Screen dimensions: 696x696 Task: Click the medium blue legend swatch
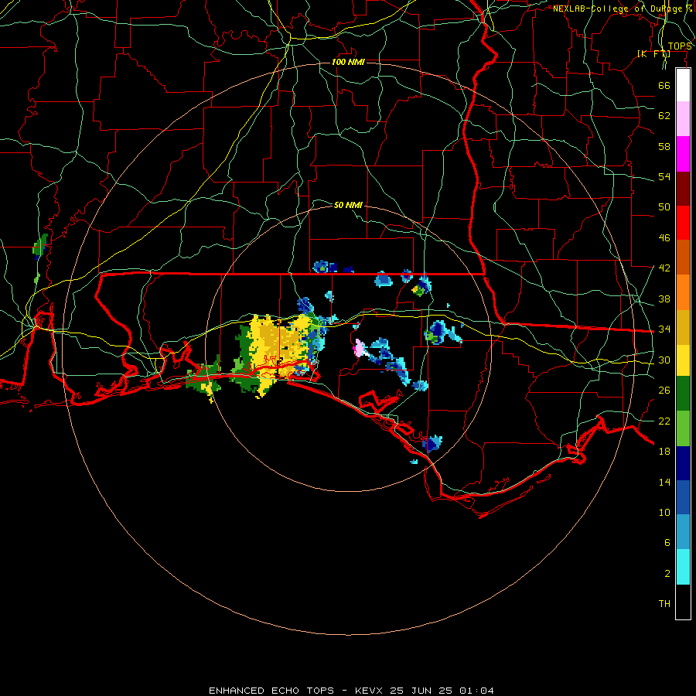coord(683,497)
